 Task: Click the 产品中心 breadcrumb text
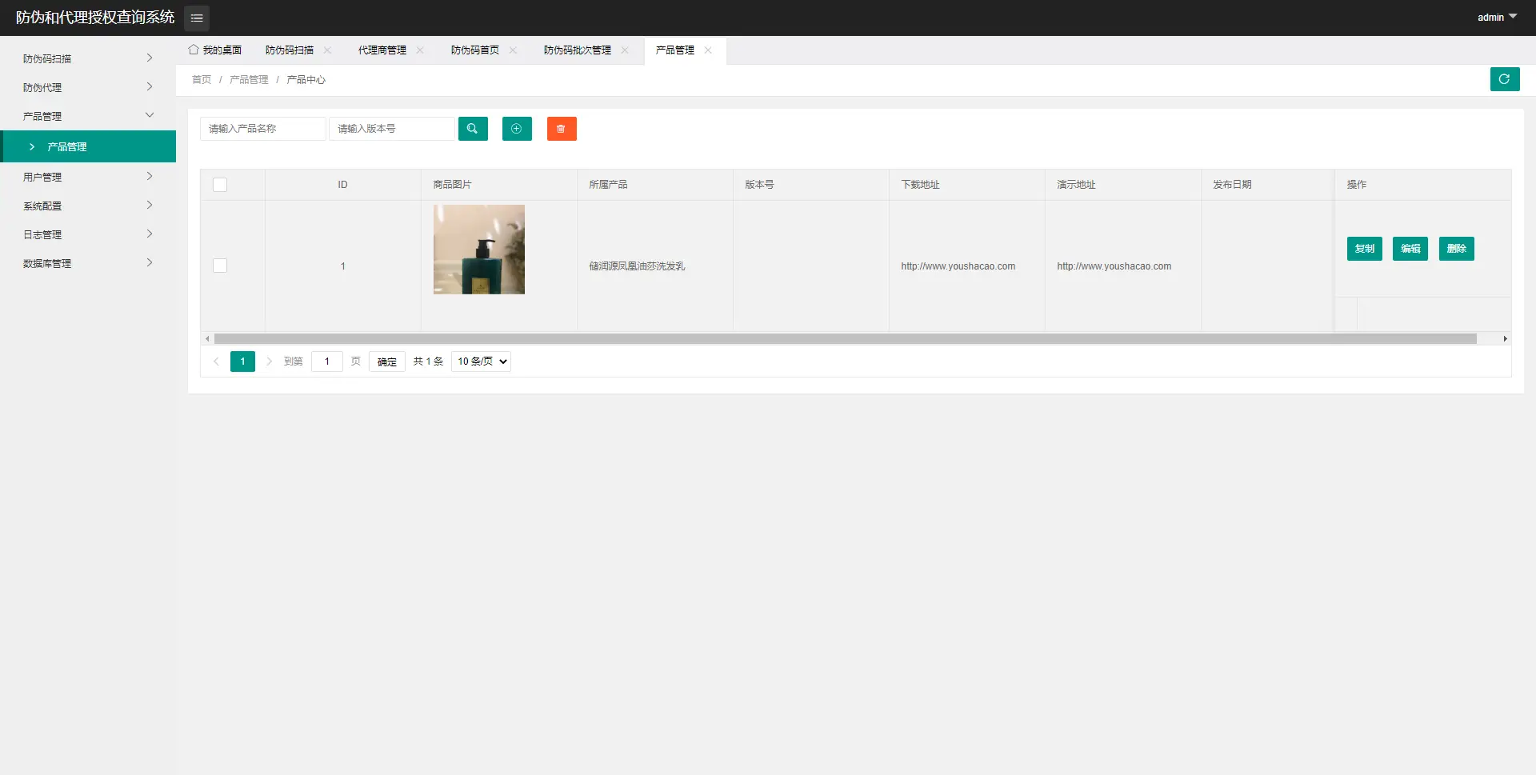[306, 80]
